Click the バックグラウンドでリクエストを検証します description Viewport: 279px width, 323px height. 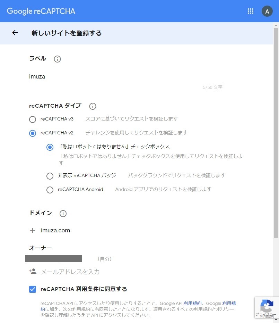point(176,175)
